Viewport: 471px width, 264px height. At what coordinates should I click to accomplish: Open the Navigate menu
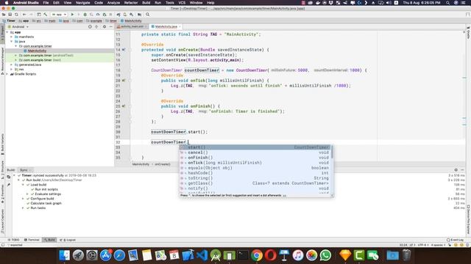(82, 3)
